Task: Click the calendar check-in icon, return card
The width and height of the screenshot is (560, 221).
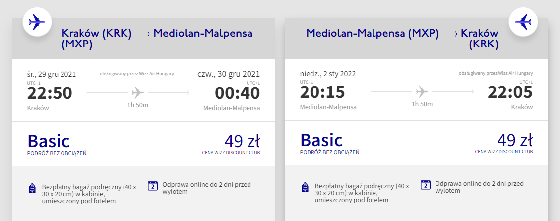Action: coord(425,186)
